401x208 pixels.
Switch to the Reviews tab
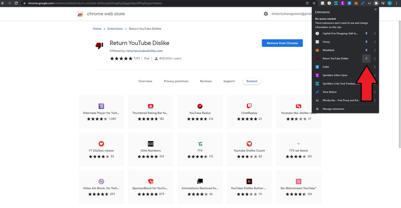pyautogui.click(x=206, y=81)
